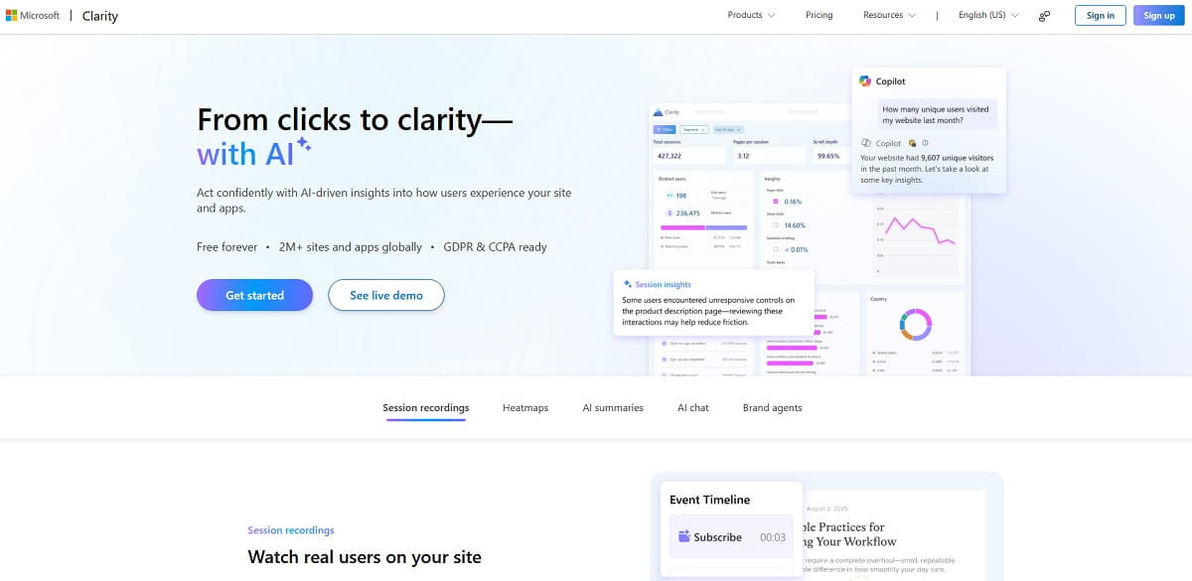This screenshot has width=1192, height=581.
Task: Click the 00:03 timestamp in Event Timeline
Action: coord(771,536)
